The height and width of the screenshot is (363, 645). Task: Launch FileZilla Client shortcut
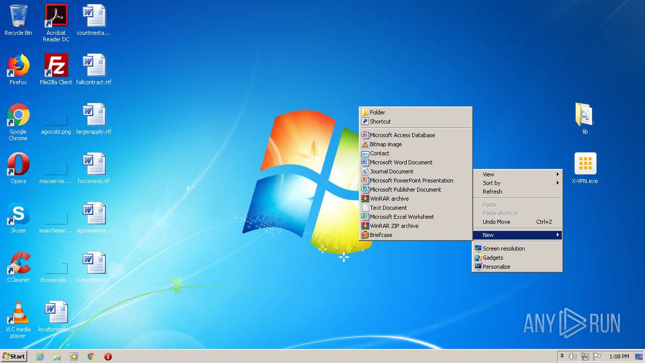pos(56,70)
